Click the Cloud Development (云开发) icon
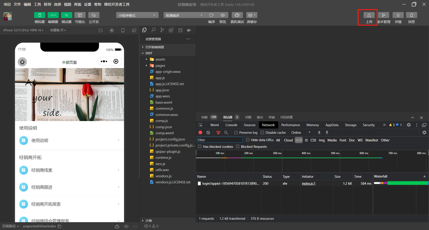The height and width of the screenshot is (230, 429). coord(94,15)
